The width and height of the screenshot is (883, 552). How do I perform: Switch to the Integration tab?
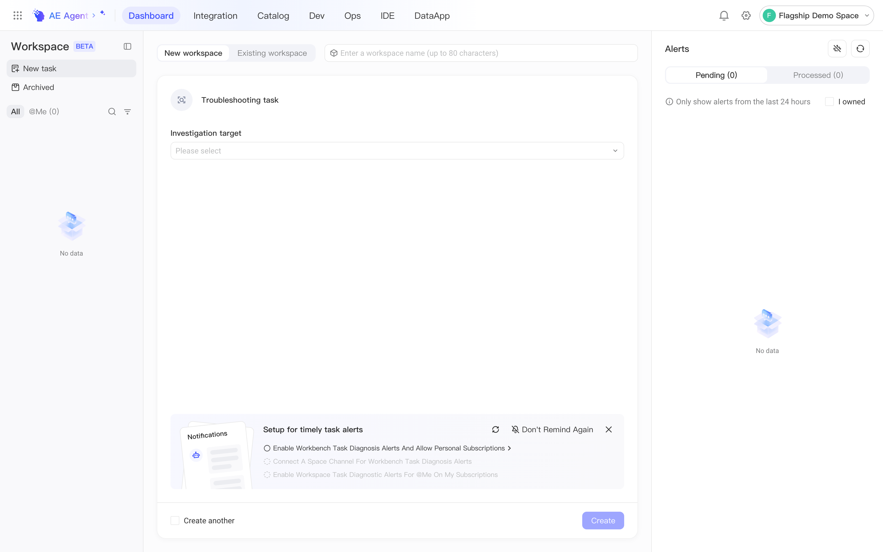pyautogui.click(x=215, y=15)
